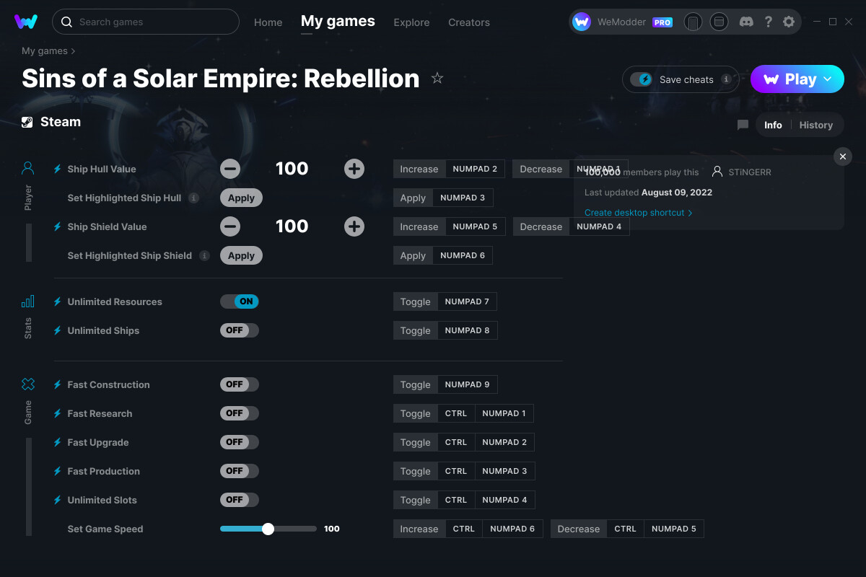
Task: Favorite the game with the star icon
Action: click(437, 78)
